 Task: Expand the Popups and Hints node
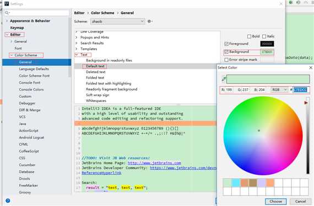coord(77,37)
